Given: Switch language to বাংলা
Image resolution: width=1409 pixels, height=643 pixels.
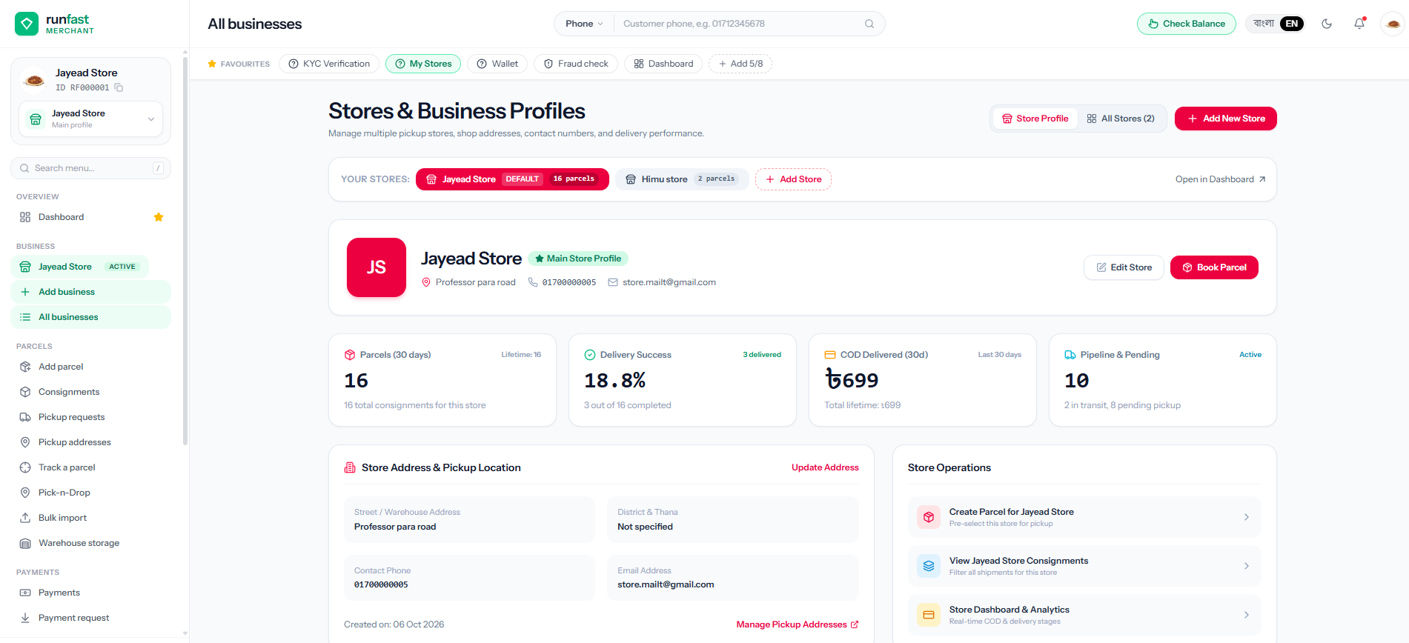Looking at the screenshot, I should (x=1264, y=24).
